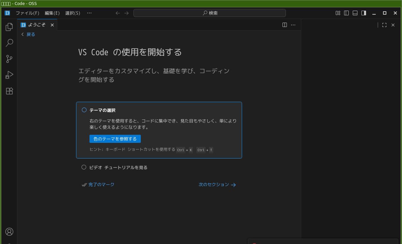402x244 pixels.
Task: Open the ファイル(F) menu
Action: pyautogui.click(x=28, y=13)
